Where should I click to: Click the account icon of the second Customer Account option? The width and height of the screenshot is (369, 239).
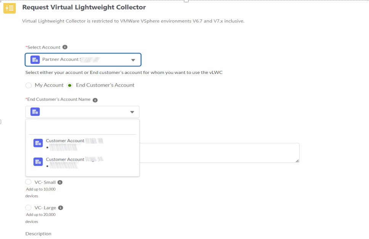(38, 162)
